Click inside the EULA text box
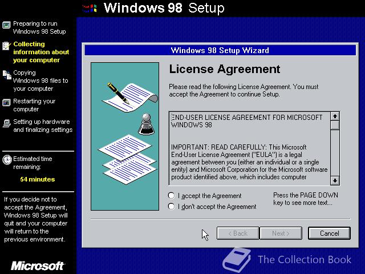The width and height of the screenshot is (365, 274). [250, 148]
